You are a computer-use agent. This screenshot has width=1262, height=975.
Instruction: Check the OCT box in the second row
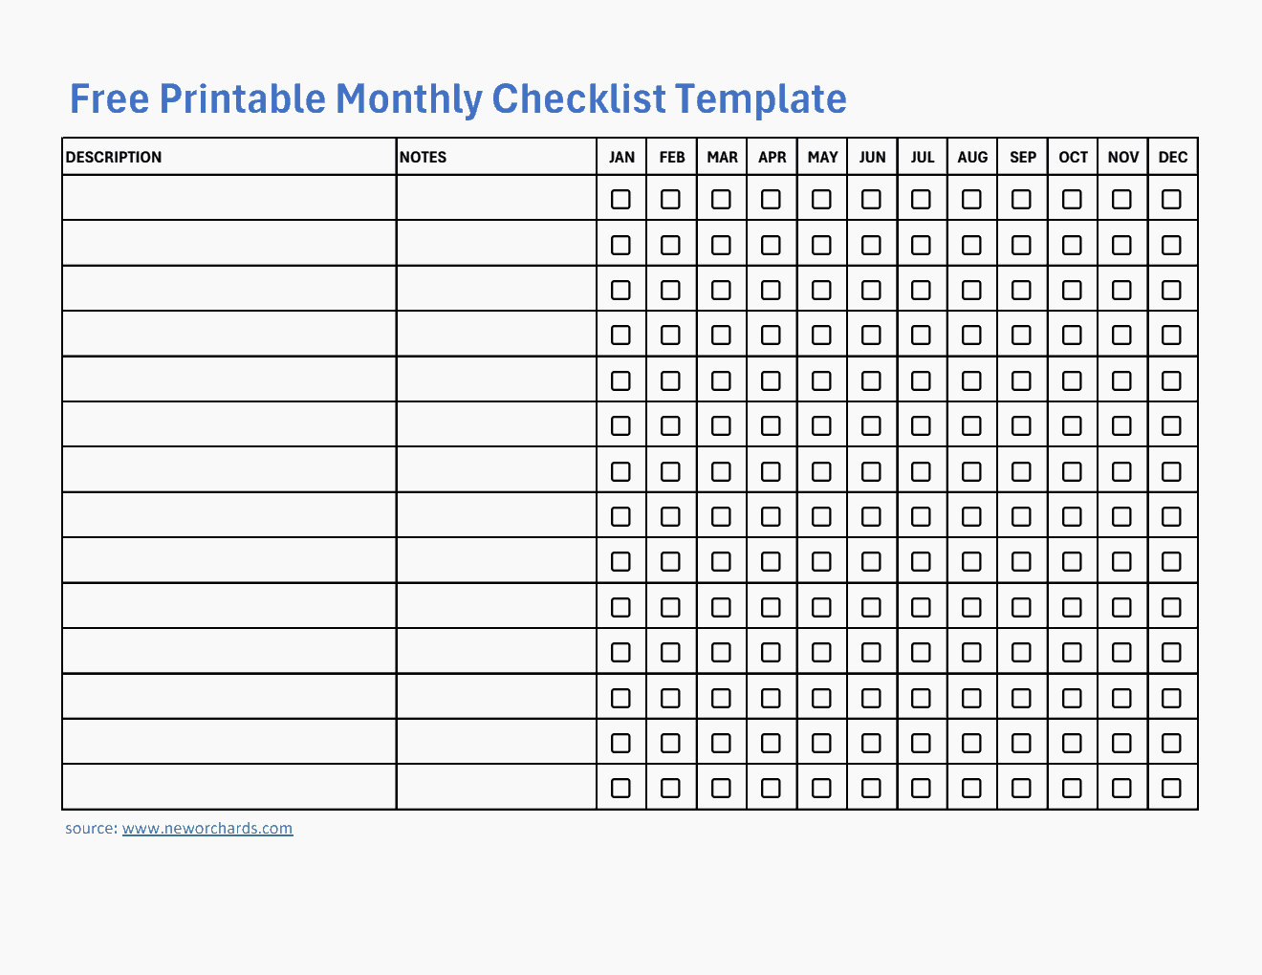point(1072,245)
